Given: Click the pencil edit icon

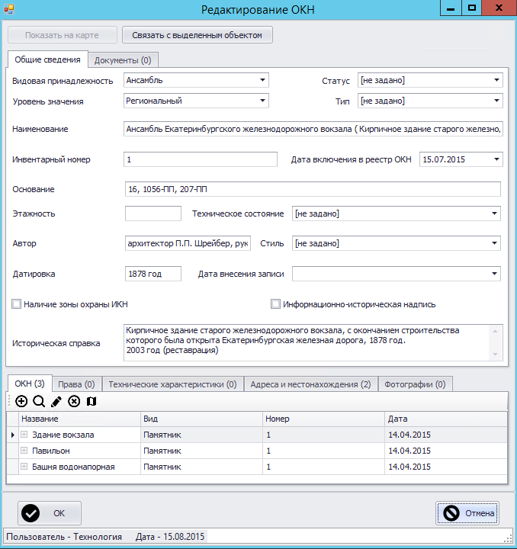Looking at the screenshot, I should pyautogui.click(x=56, y=401).
